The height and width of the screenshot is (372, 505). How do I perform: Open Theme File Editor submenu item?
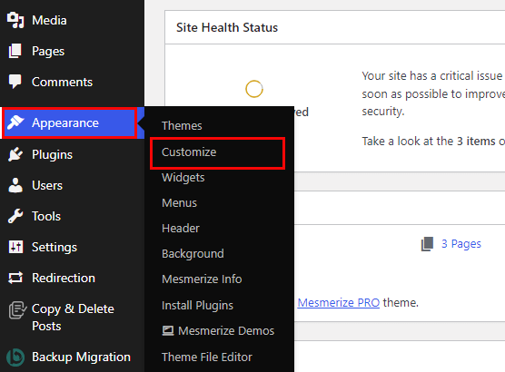click(x=207, y=357)
